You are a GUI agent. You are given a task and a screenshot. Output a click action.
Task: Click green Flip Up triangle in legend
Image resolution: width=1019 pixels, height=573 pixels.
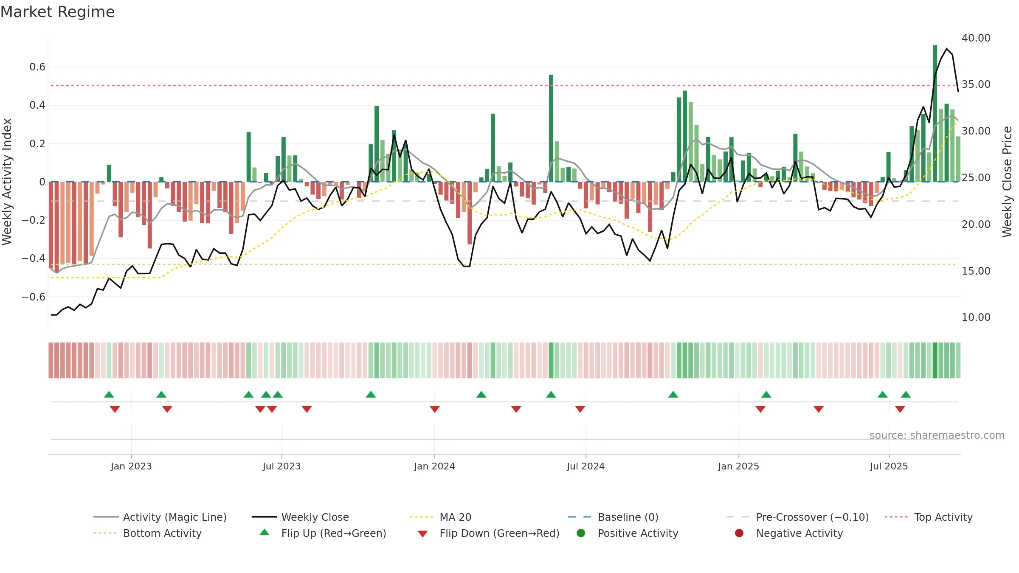[265, 532]
